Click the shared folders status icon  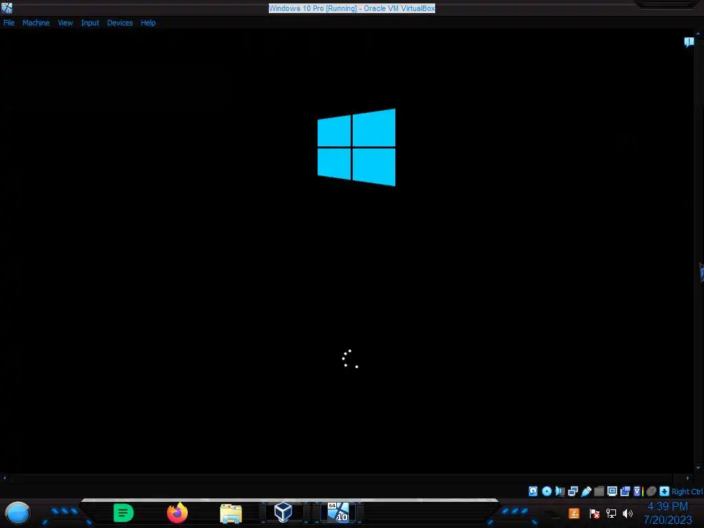pos(599,491)
